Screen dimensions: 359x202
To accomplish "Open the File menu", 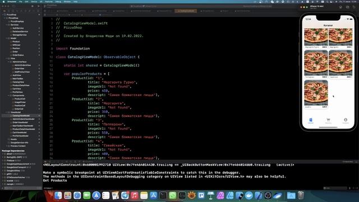I will click(x=21, y=2).
